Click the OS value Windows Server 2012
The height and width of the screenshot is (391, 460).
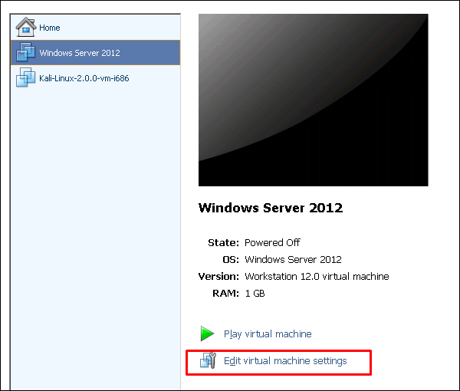click(x=293, y=260)
